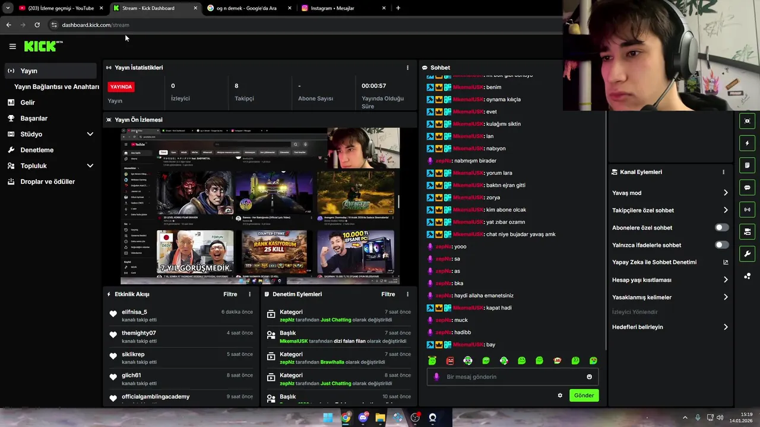
Task: Open Yayın İstatistikleri options menu
Action: point(407,68)
